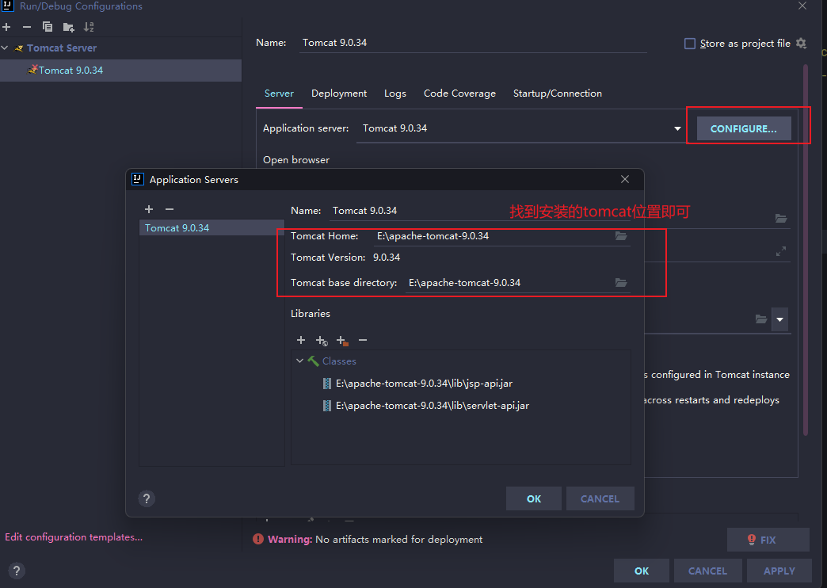Collapse the Classes library node
Screen dimensions: 827x588
[x=299, y=361]
